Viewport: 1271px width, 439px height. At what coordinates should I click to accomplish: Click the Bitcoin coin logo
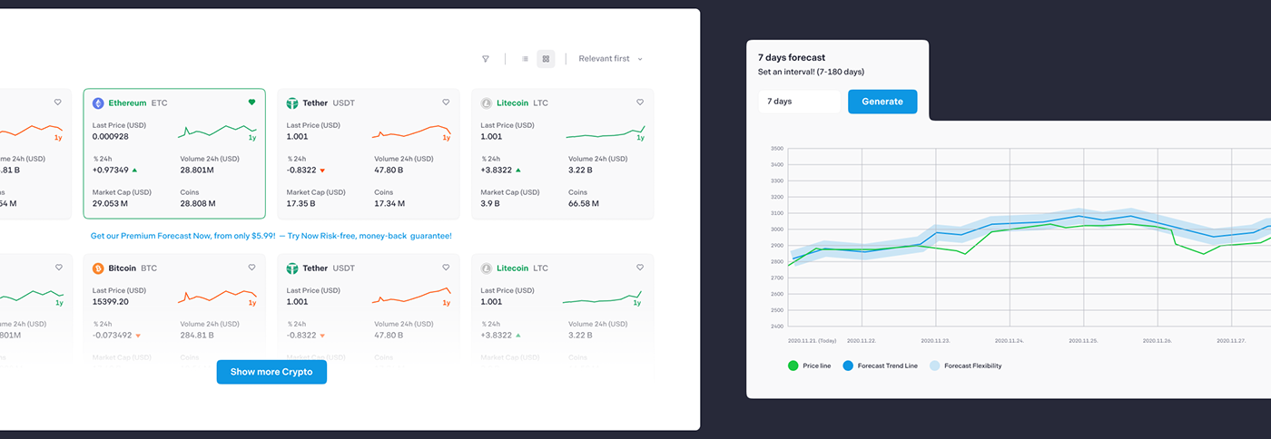[x=98, y=268]
